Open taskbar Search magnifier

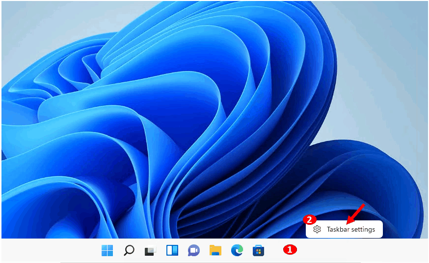tap(129, 250)
